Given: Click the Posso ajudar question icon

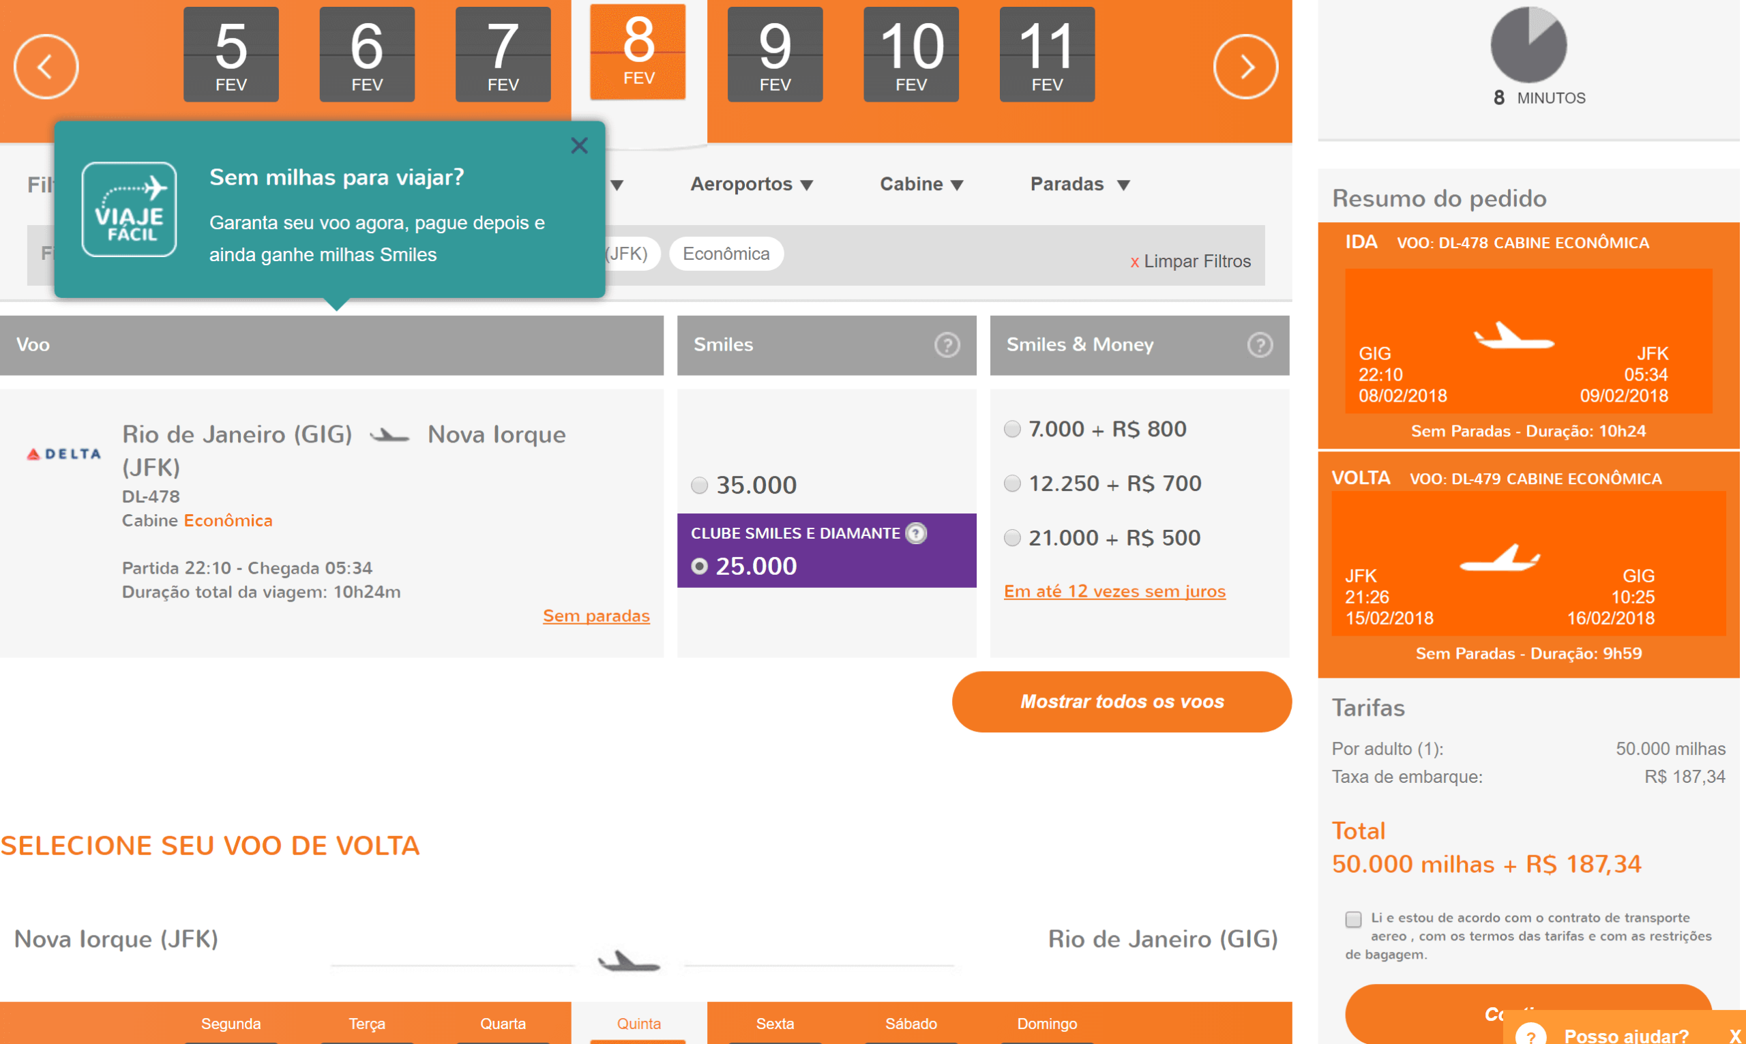Looking at the screenshot, I should click(1530, 1035).
